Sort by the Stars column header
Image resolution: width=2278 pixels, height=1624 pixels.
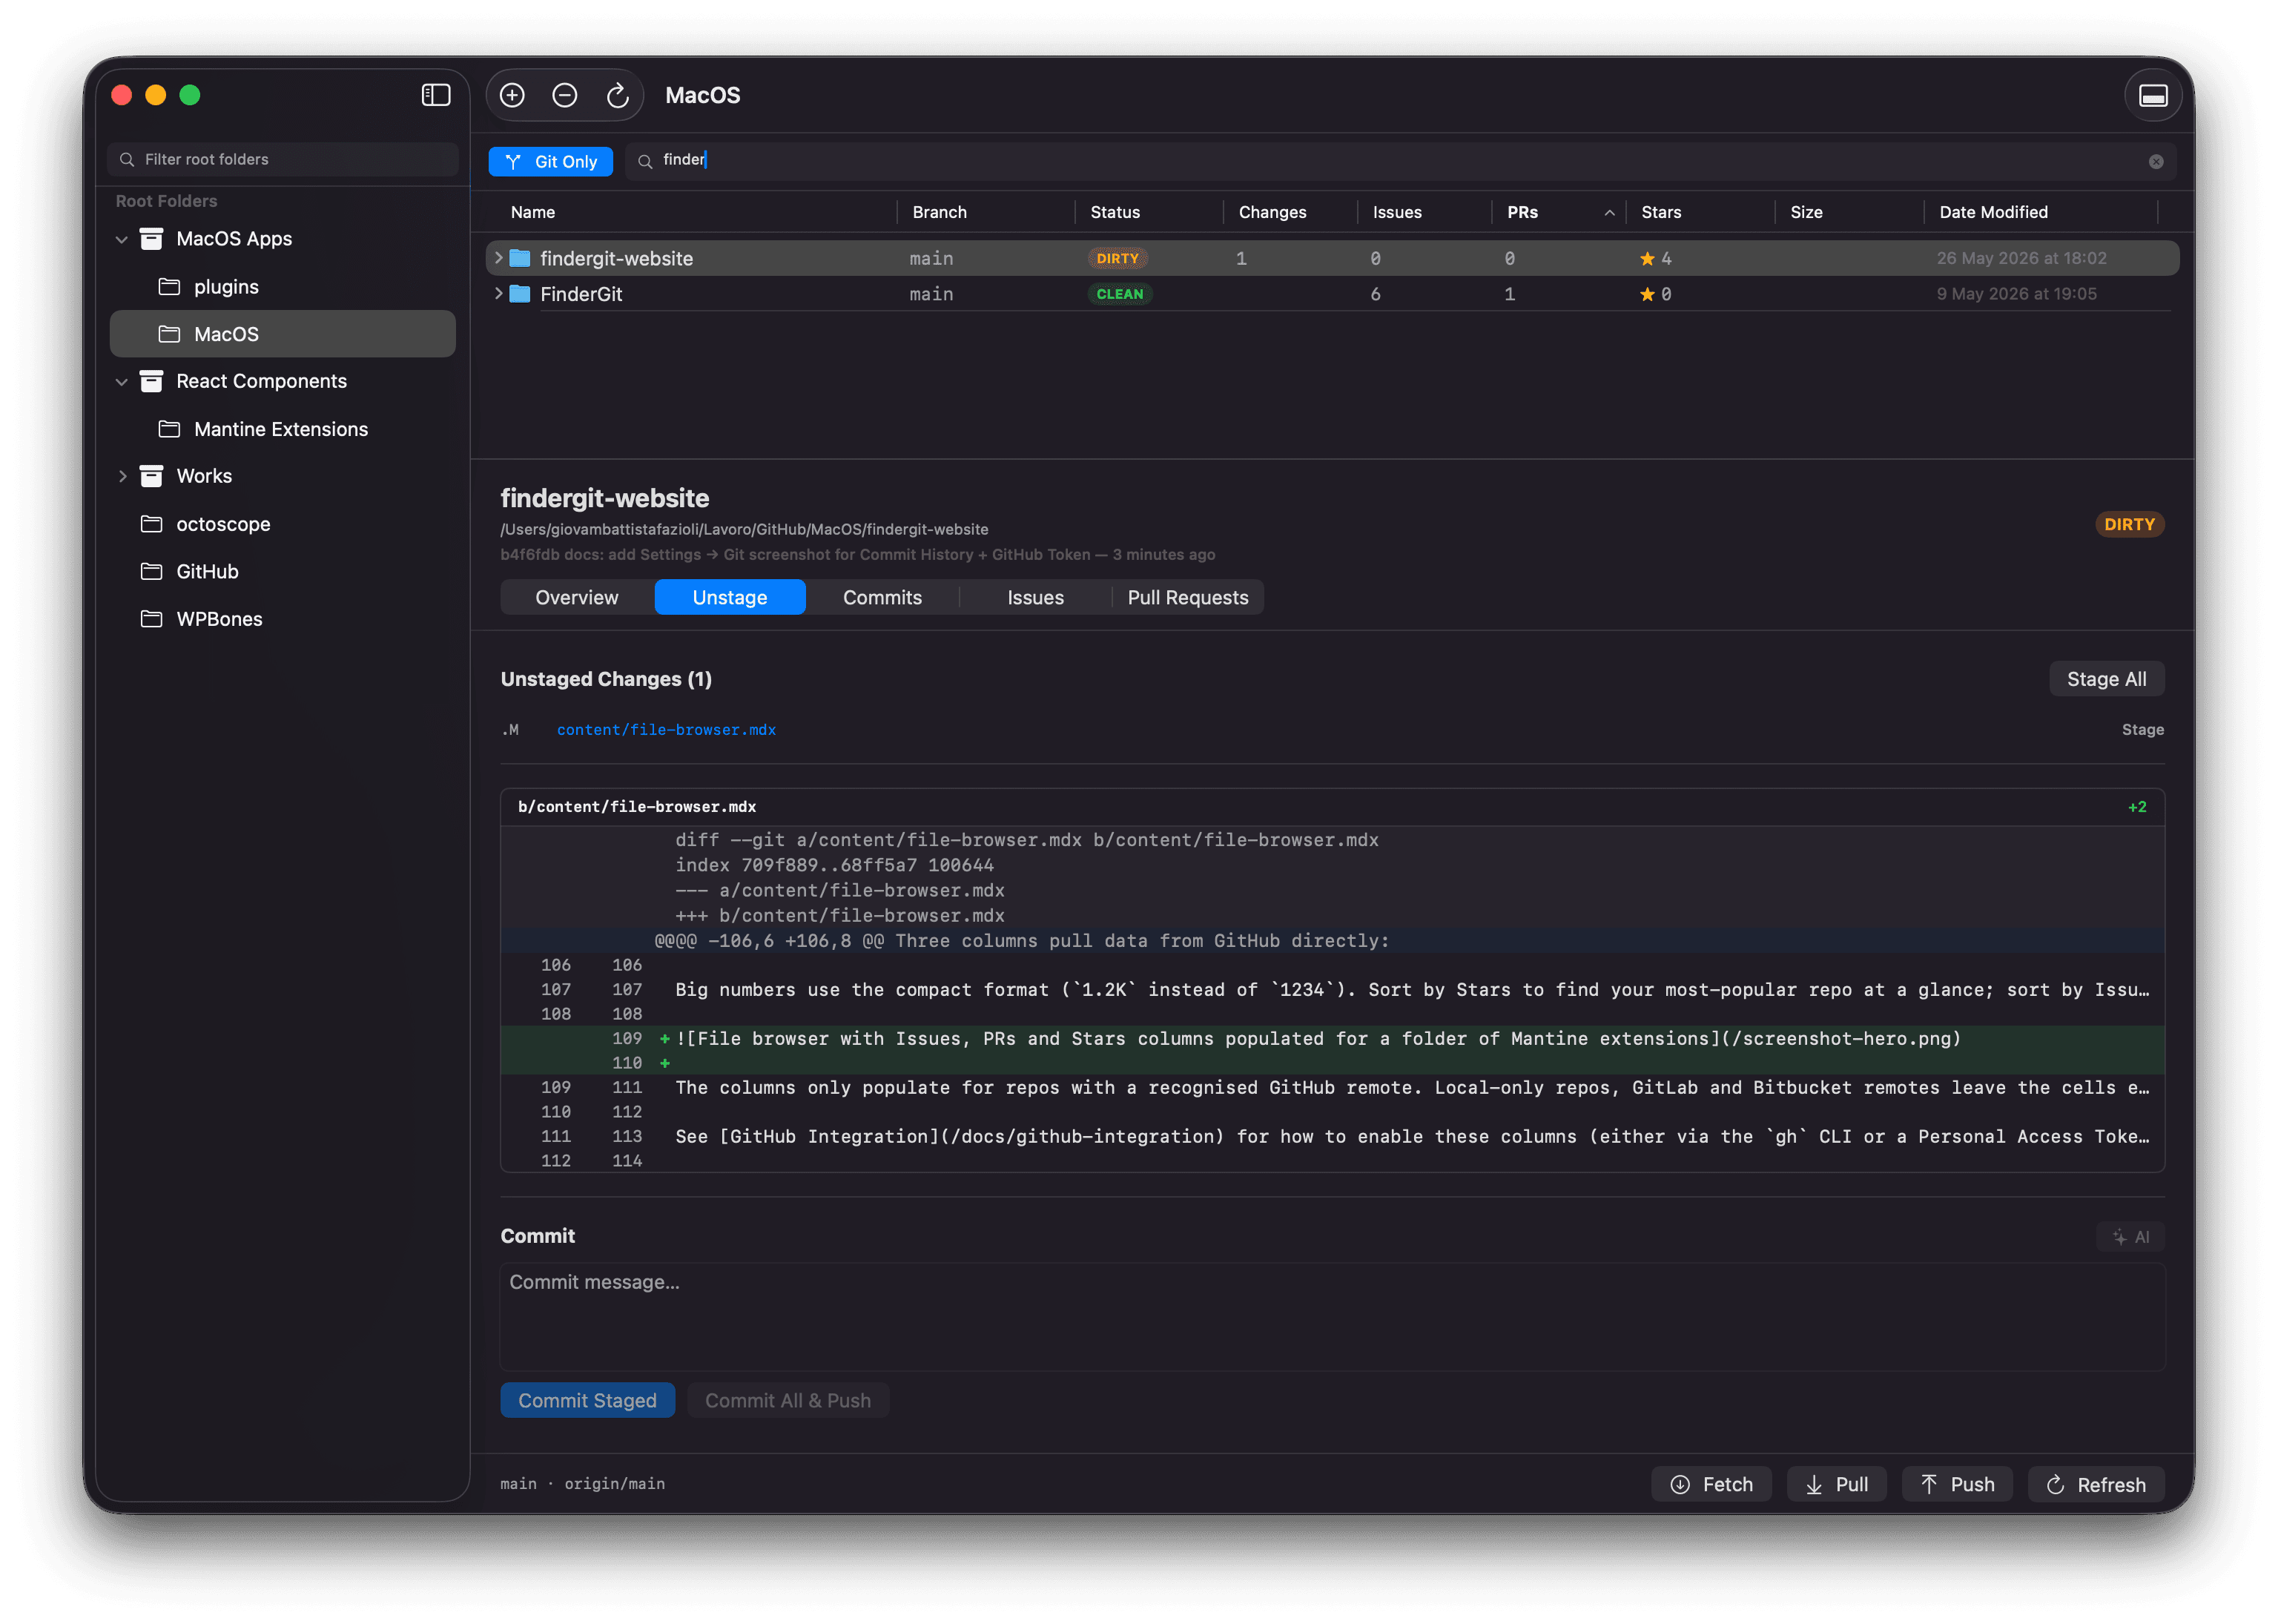(1661, 212)
